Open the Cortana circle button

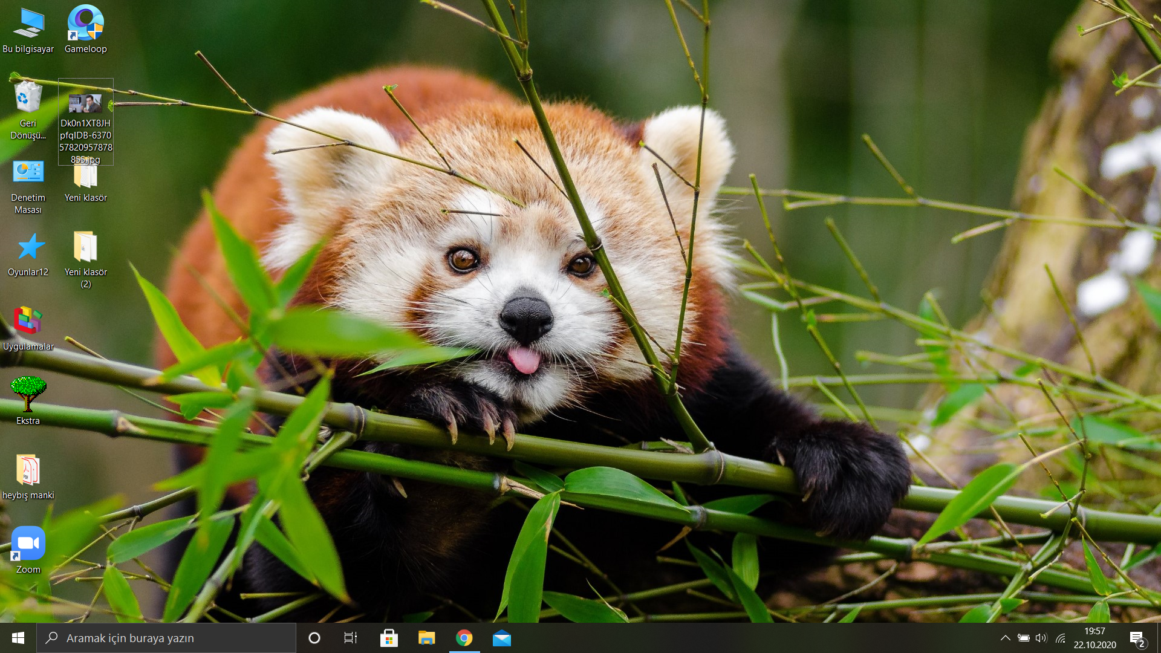point(314,638)
